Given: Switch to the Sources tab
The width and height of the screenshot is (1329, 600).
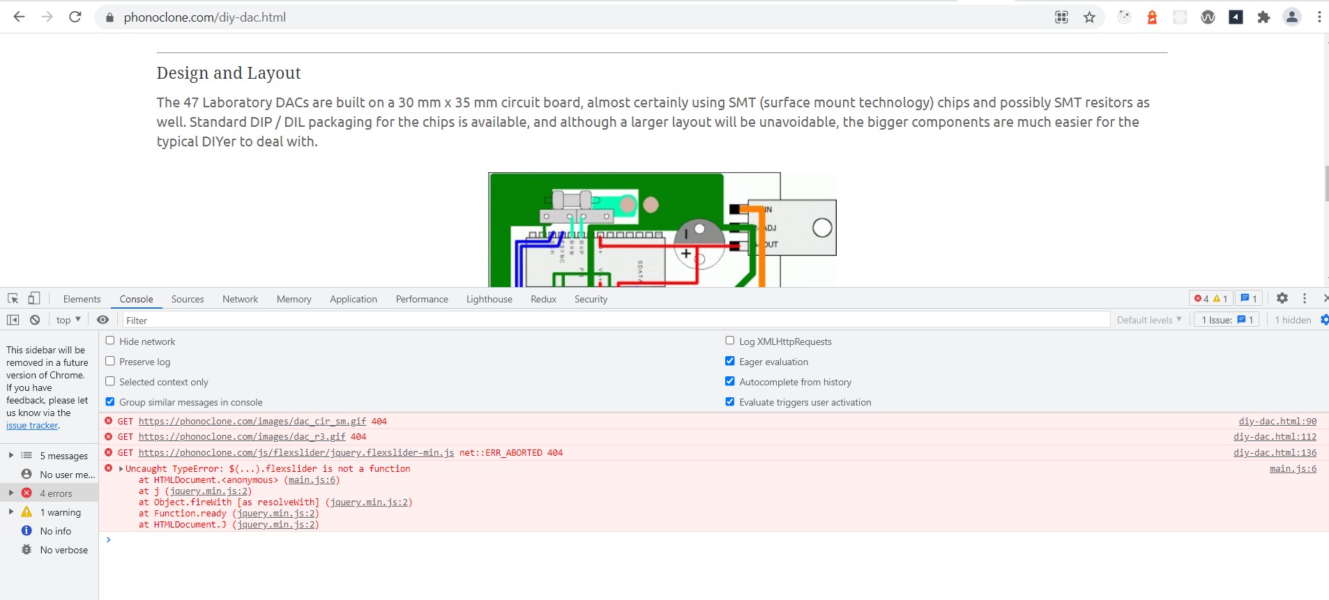Looking at the screenshot, I should click(x=188, y=299).
